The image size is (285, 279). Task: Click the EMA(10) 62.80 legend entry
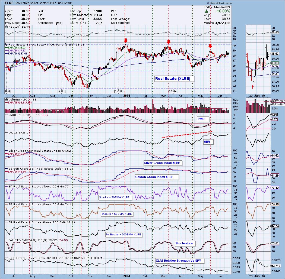coord(15,154)
